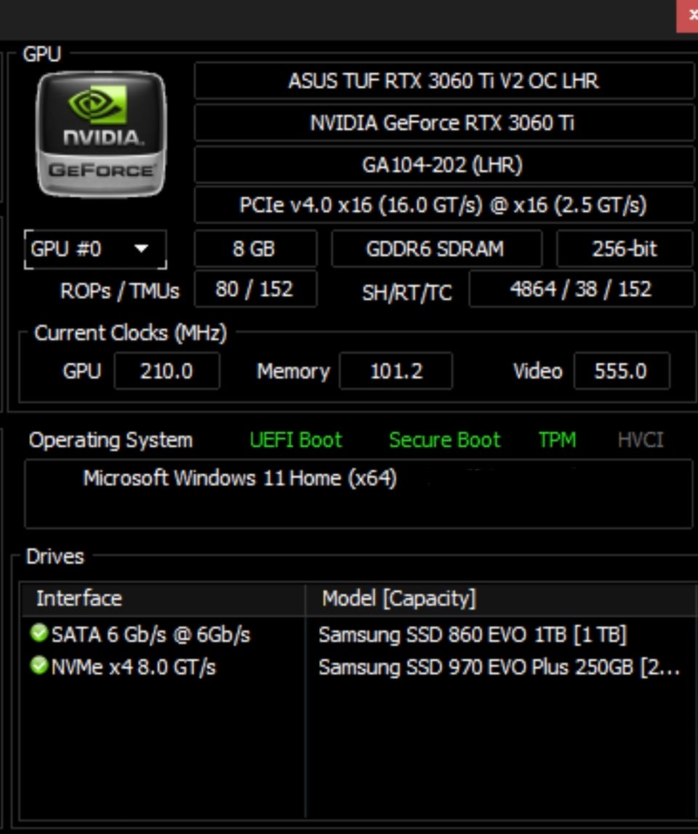Viewport: 698px width, 834px height.
Task: Click the GPU clock 210.0 value
Action: coord(167,371)
